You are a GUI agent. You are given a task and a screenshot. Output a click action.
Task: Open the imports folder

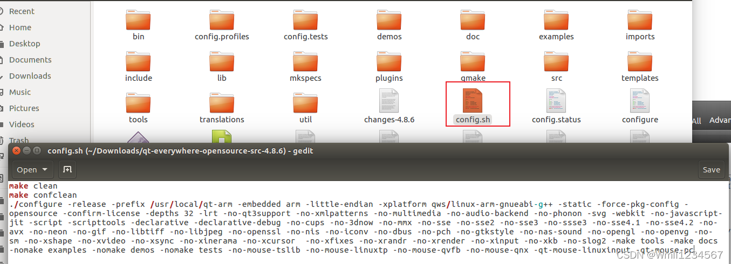click(640, 24)
